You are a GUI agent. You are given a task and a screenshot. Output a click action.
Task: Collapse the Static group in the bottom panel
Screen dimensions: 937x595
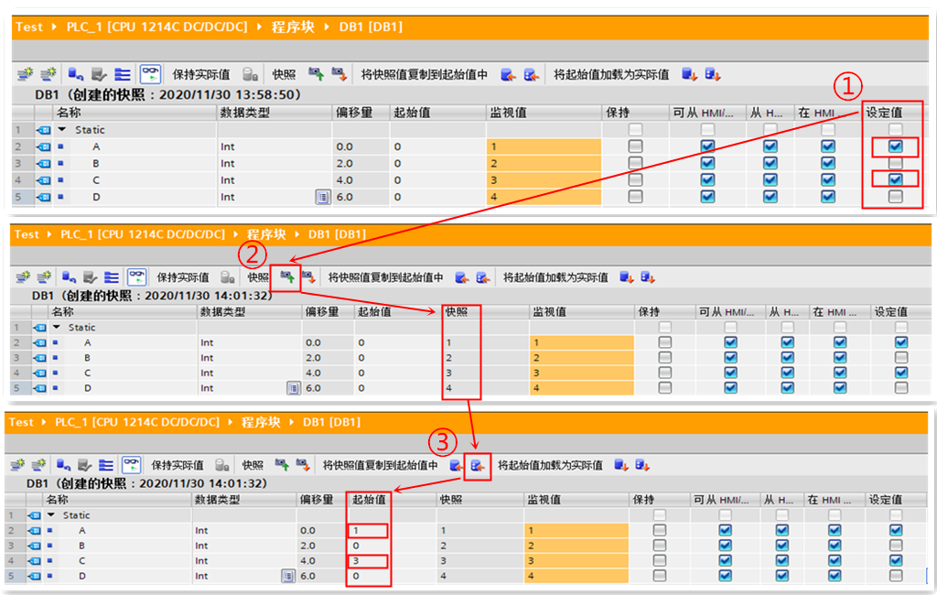tap(51, 514)
